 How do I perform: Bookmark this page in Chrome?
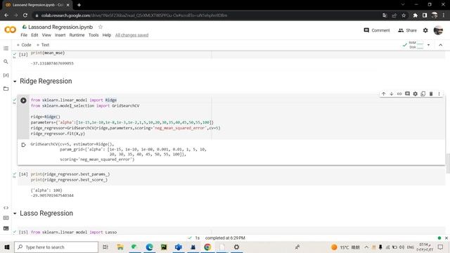404,15
